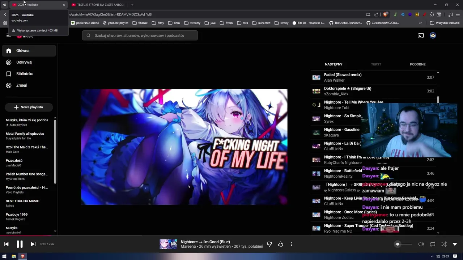Open BEST TOUHOU MUSIC playlist
The height and width of the screenshot is (260, 463).
click(x=27, y=203)
